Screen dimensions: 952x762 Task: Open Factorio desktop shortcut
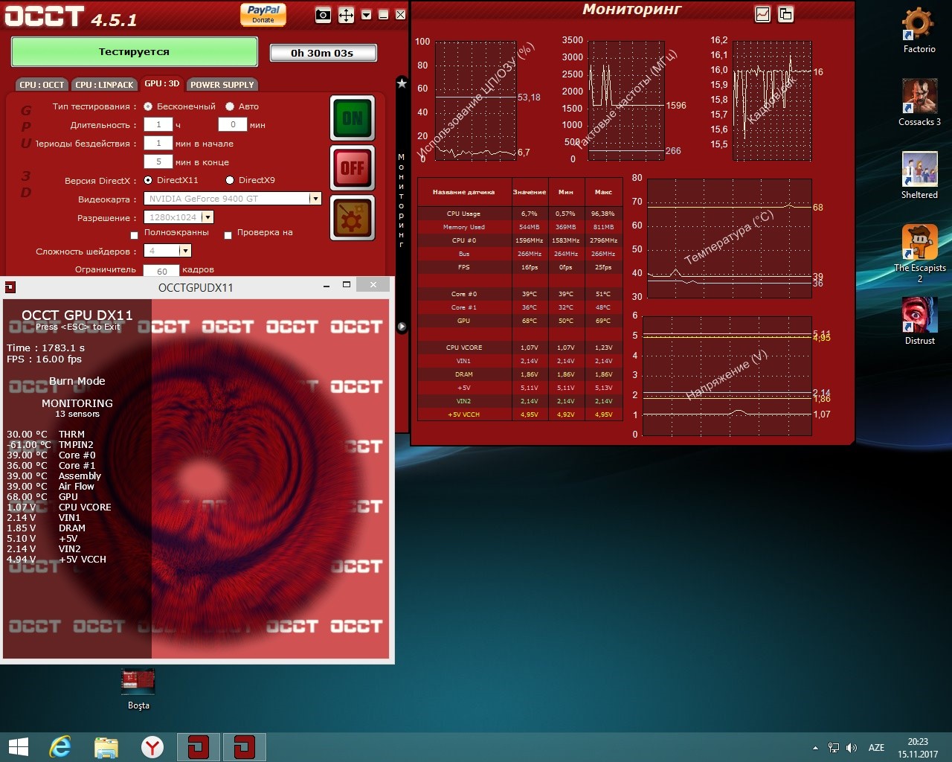pyautogui.click(x=919, y=31)
